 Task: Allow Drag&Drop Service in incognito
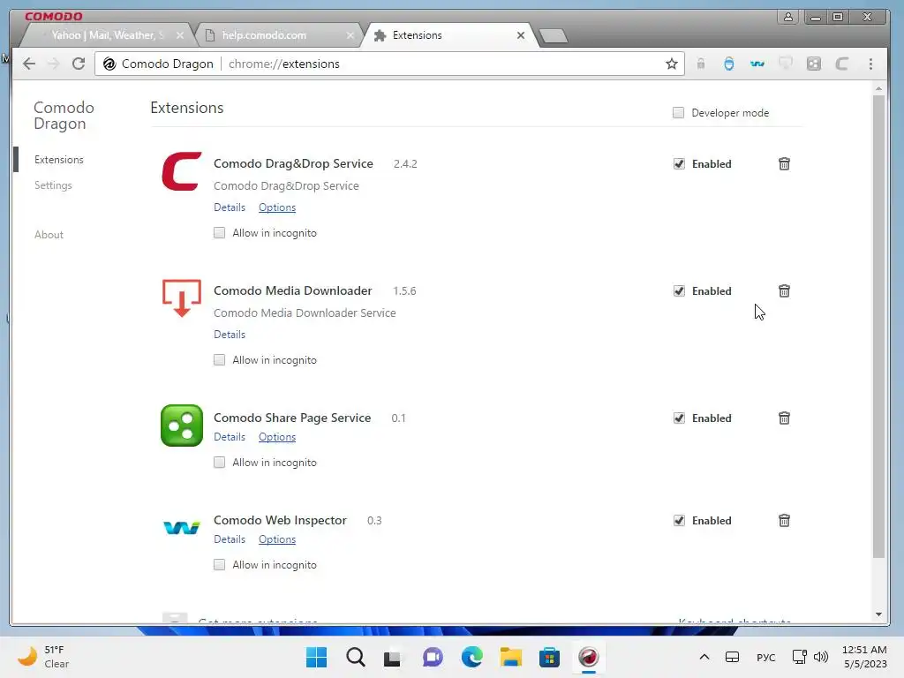point(219,233)
